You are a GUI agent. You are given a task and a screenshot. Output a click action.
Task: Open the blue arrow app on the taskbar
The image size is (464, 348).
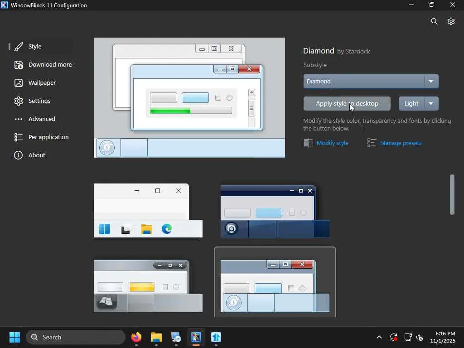[x=216, y=337]
